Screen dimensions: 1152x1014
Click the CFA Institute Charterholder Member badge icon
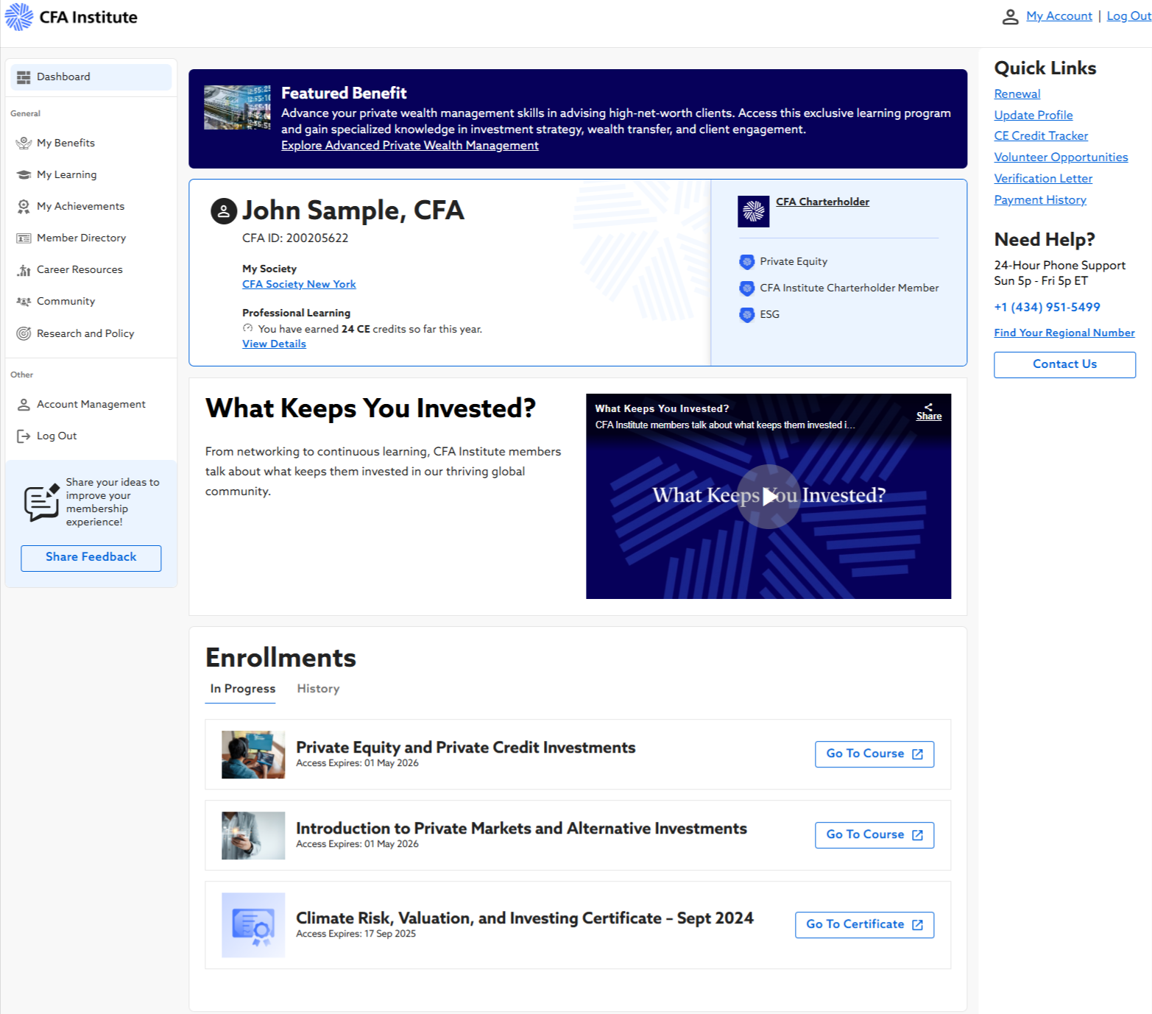click(747, 288)
